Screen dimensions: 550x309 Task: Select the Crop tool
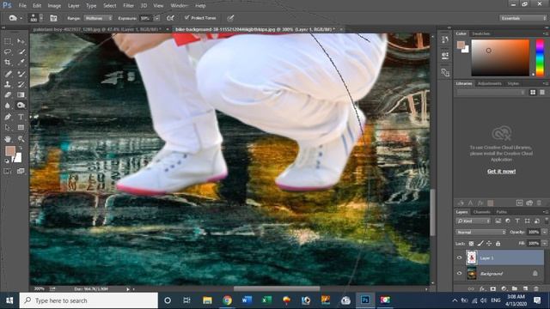[8, 63]
